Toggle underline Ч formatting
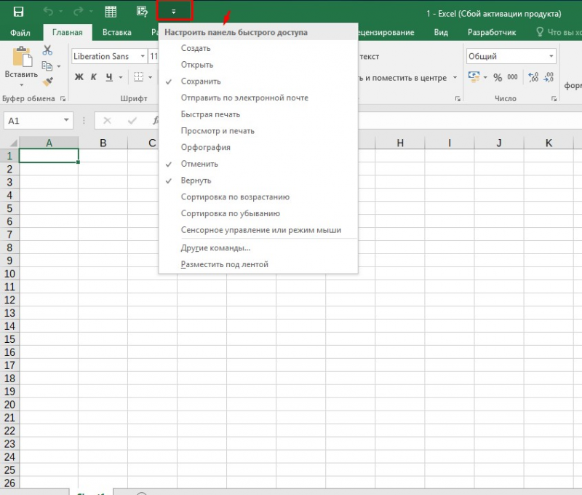The width and height of the screenshot is (582, 495). coord(108,77)
